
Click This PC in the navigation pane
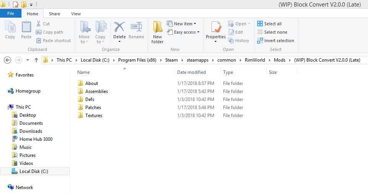(23, 107)
